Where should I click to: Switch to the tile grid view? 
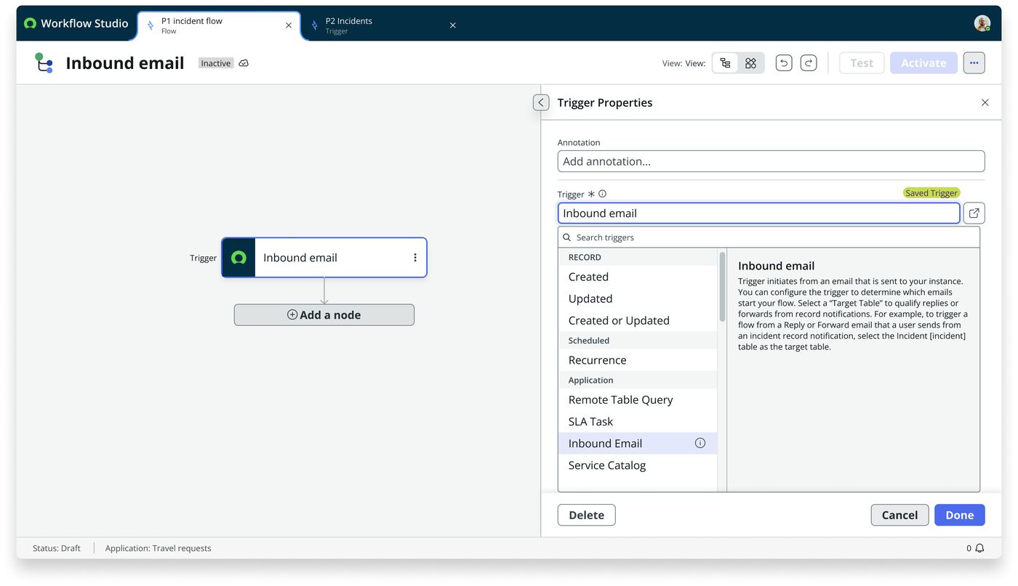(750, 63)
